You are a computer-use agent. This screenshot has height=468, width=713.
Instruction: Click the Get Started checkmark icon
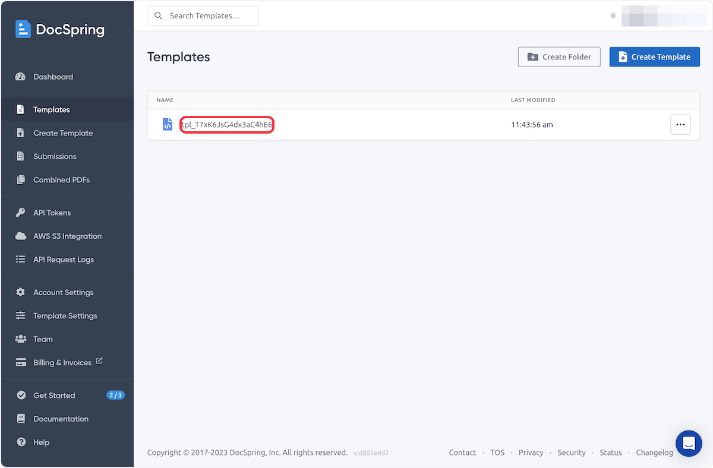[x=21, y=395]
